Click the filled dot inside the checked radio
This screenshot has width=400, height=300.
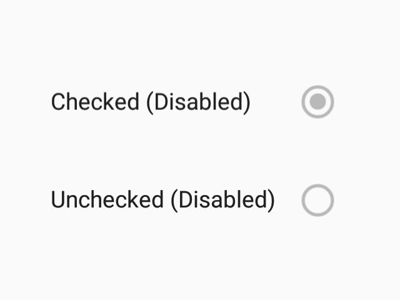point(317,102)
